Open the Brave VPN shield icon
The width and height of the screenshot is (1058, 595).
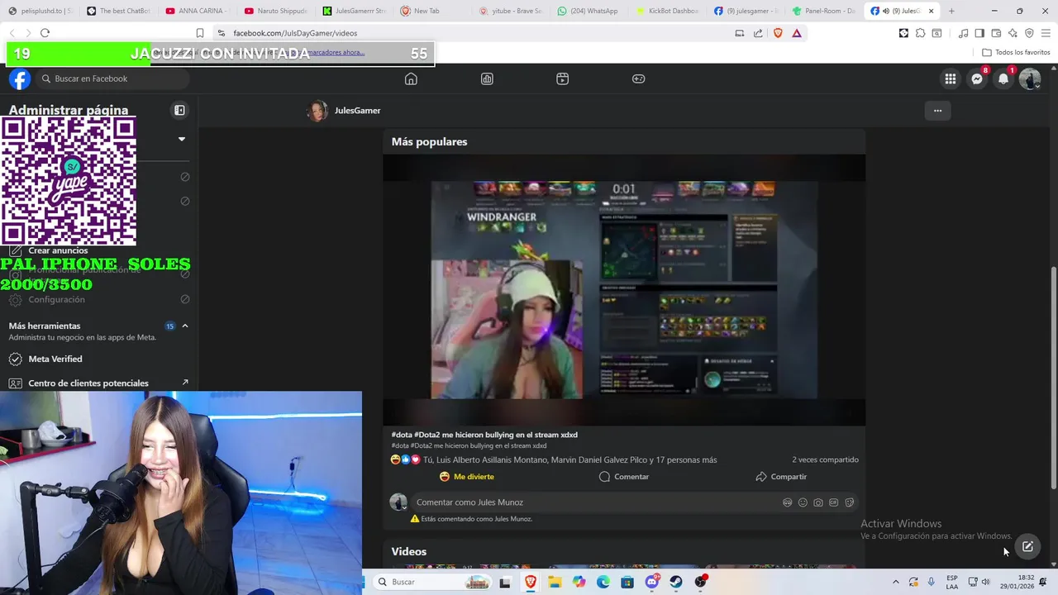click(1029, 33)
